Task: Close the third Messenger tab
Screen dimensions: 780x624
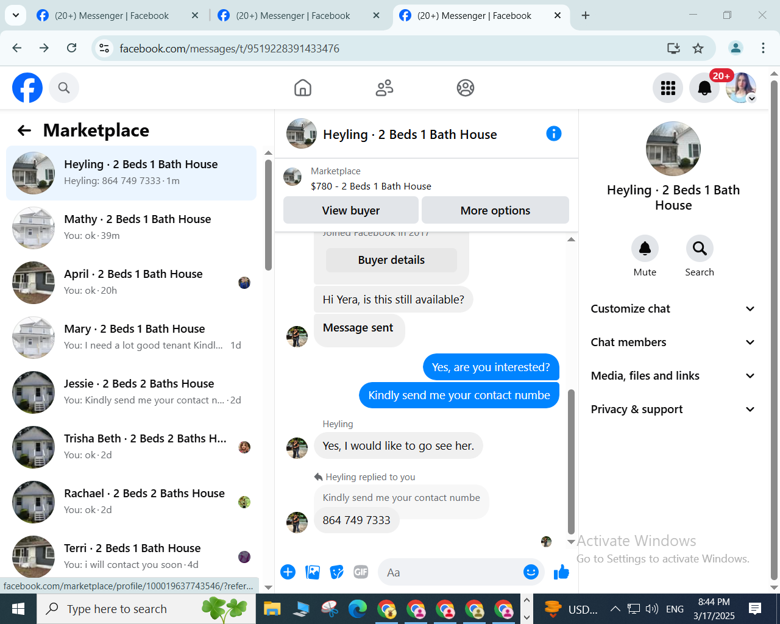Action: 558,16
